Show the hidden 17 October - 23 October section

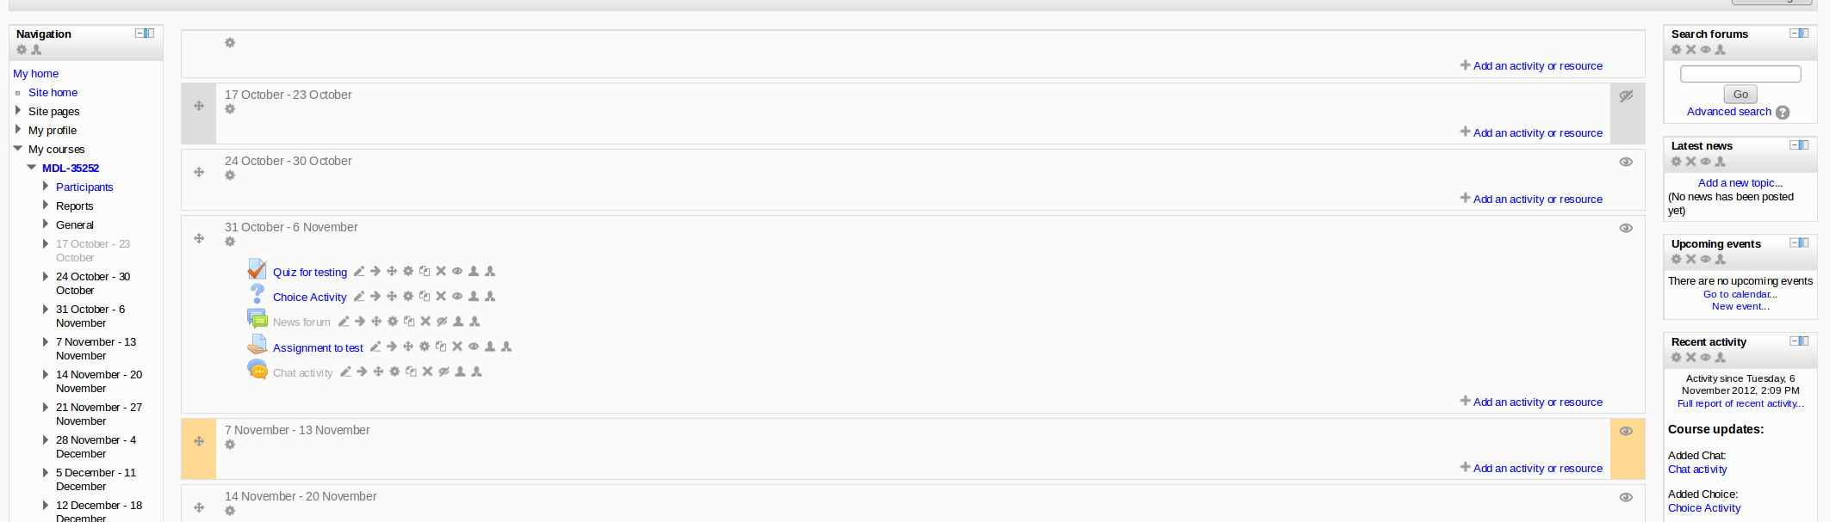(x=1626, y=95)
